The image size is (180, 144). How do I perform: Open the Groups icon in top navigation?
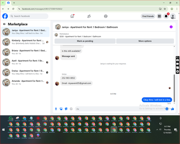[106, 16]
